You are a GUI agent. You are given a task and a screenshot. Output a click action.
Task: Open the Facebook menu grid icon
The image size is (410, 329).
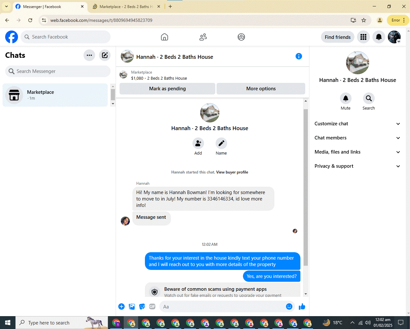pos(363,37)
